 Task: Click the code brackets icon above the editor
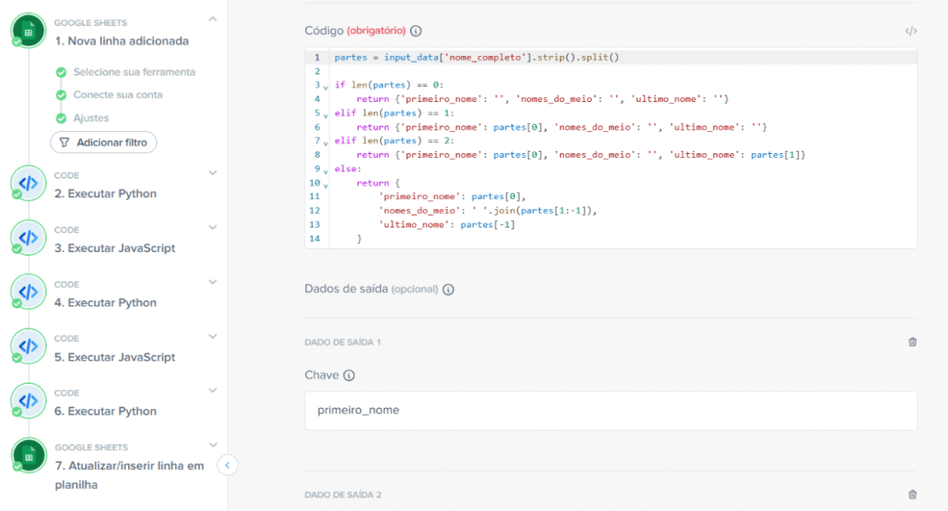click(911, 31)
